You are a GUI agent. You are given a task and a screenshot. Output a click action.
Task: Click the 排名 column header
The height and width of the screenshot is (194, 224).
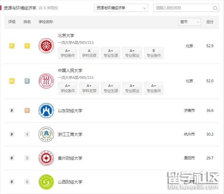coord(27,22)
